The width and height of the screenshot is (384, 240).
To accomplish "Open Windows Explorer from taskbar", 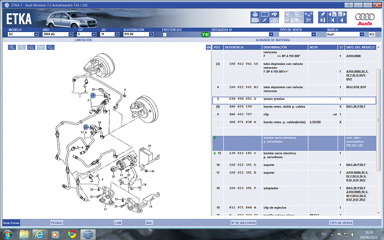I will (x=24, y=235).
